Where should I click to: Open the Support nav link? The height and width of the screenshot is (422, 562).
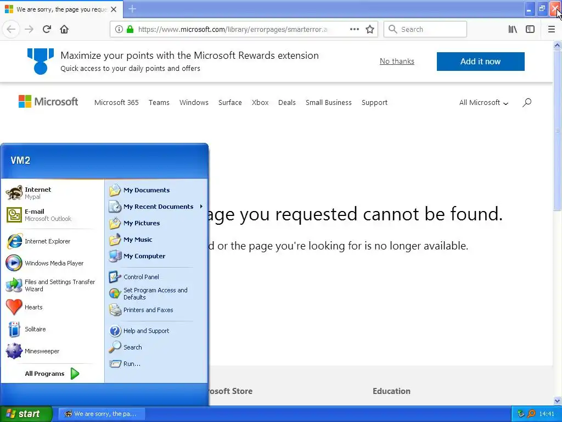(374, 103)
